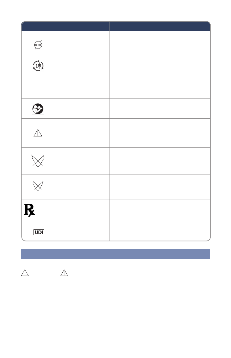Screen dimensions: 231x358
Task: Click the middle cell beside the booklet symbol
Action: pos(82,108)
